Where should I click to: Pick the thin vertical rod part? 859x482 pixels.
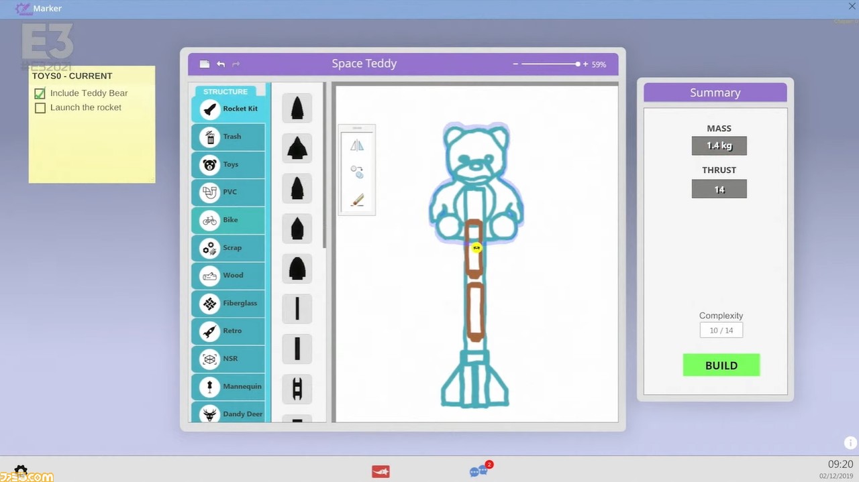[297, 309]
